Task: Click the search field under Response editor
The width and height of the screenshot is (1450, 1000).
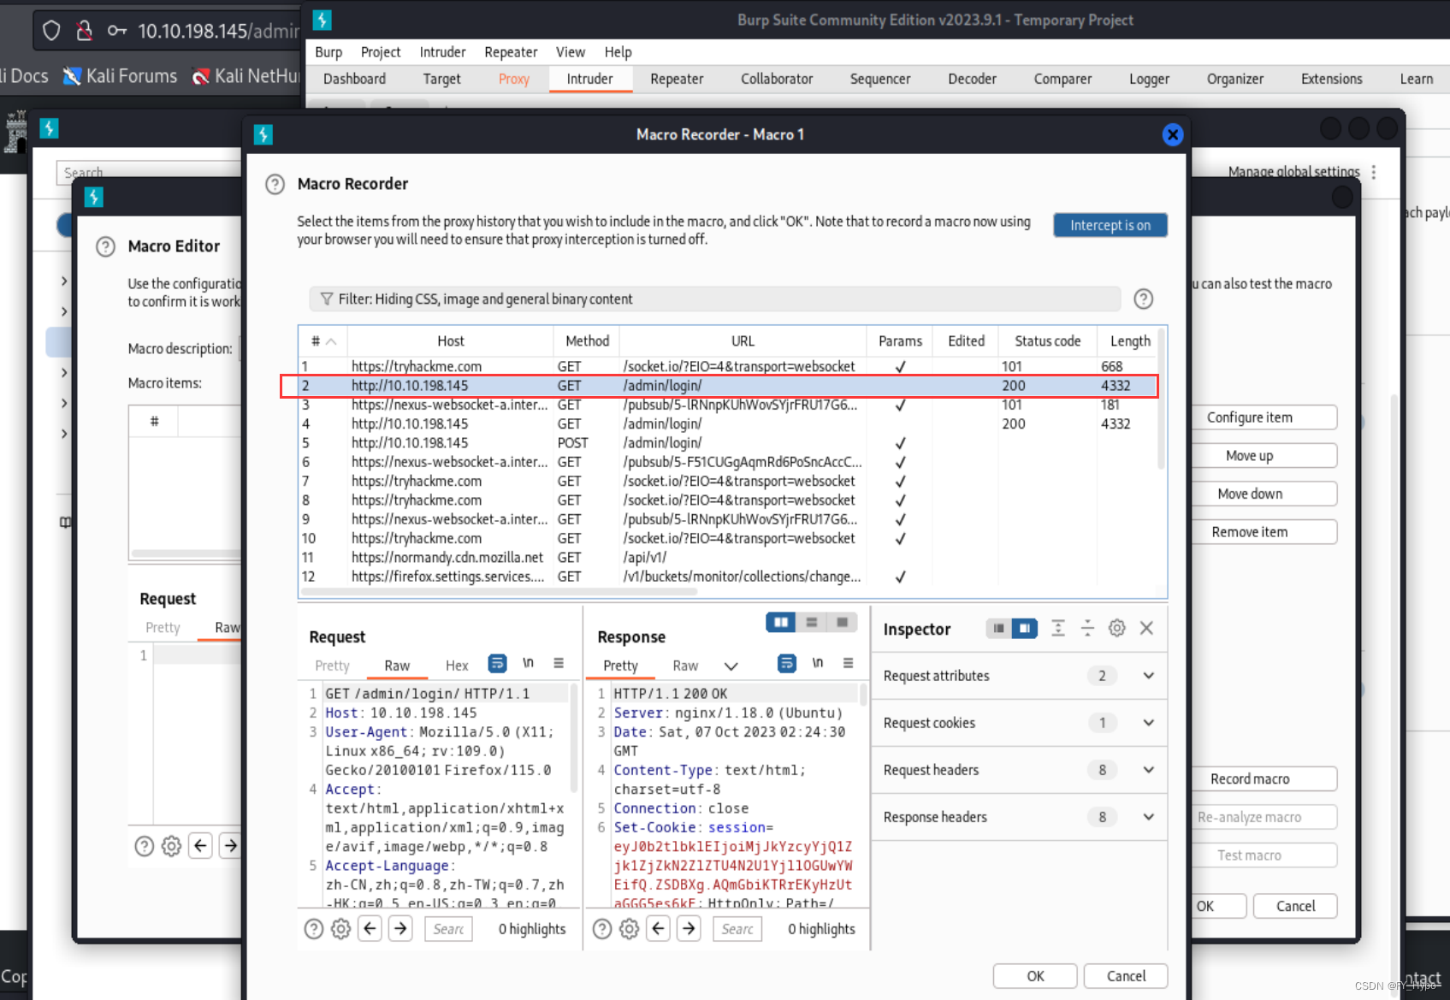Action: [737, 929]
